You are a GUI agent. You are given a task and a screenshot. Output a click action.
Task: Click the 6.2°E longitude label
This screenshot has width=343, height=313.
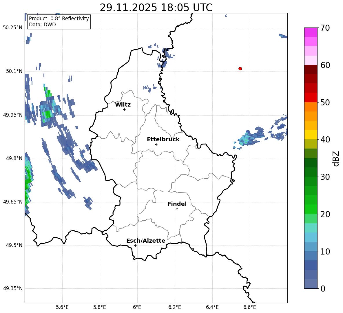pos(175,307)
